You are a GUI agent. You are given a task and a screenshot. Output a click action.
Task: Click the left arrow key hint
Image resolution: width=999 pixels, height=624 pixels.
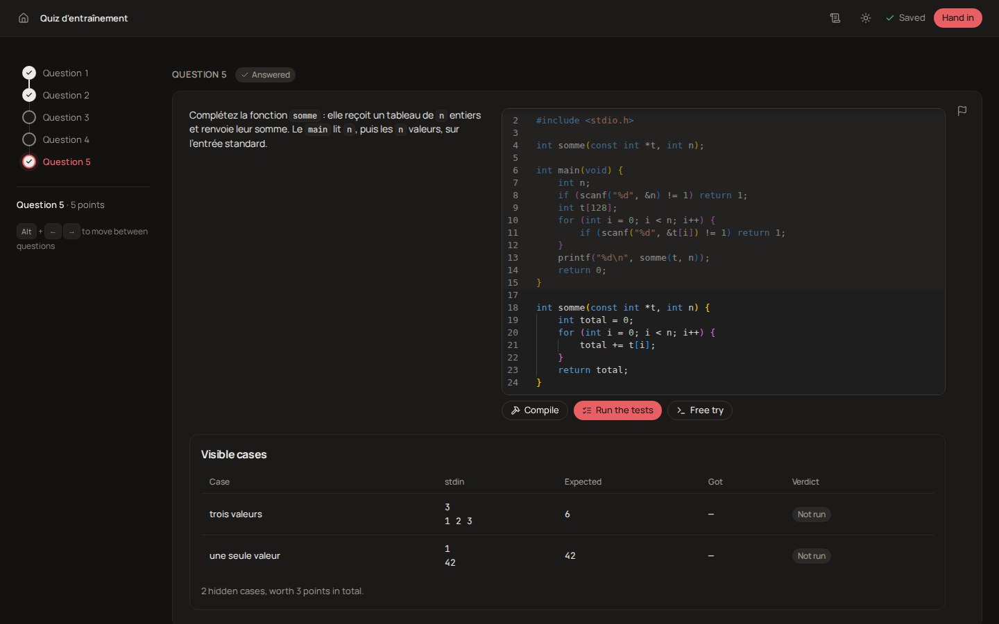53,232
